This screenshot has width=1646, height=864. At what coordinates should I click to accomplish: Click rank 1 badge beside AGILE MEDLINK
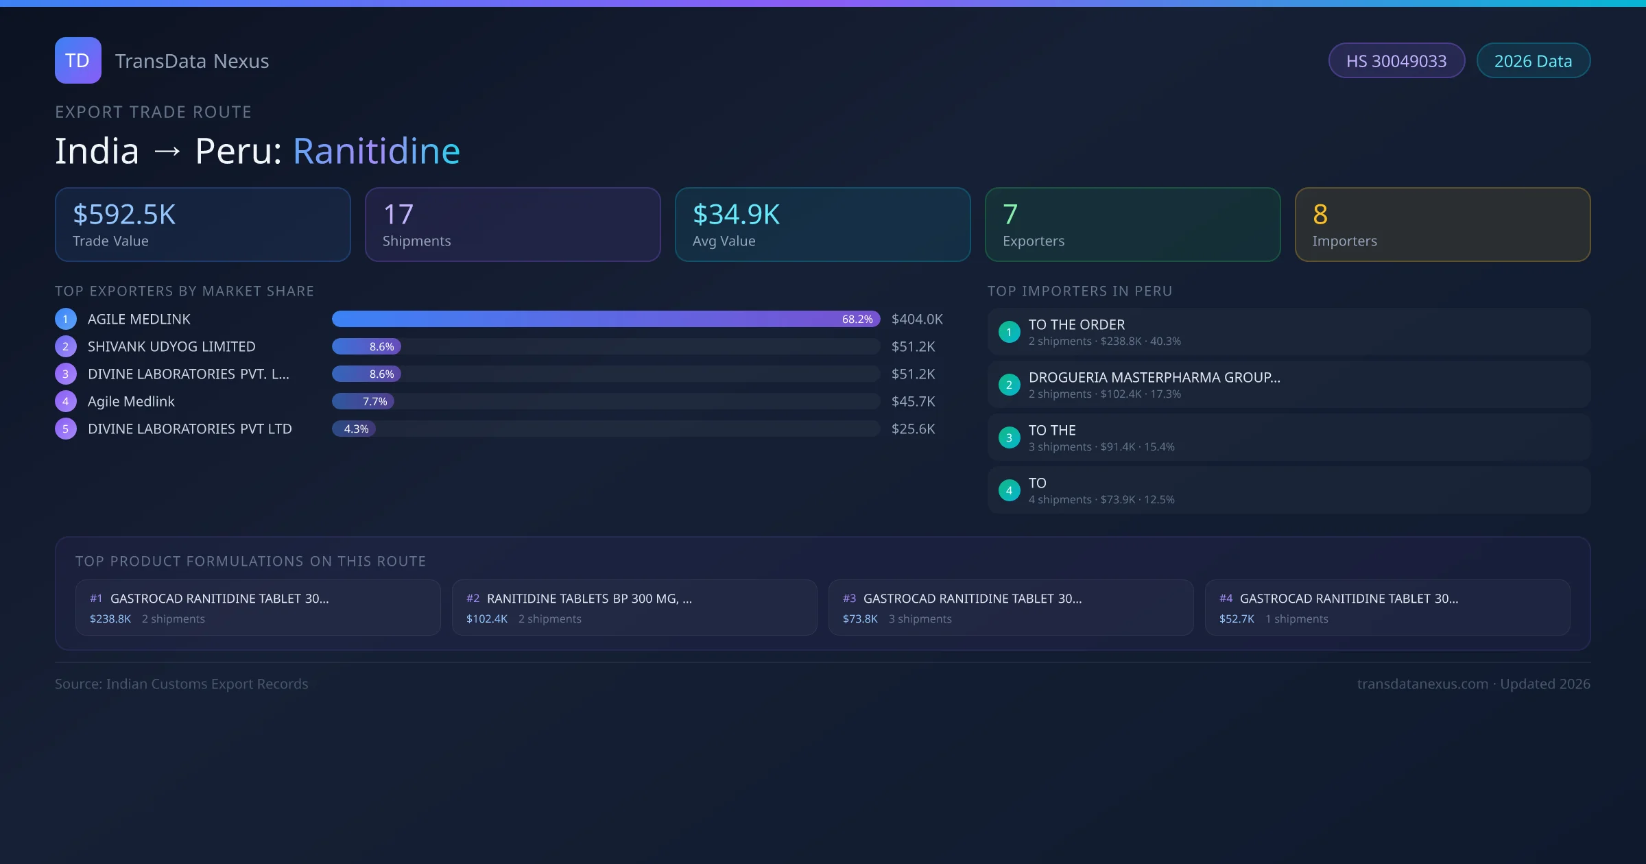(x=66, y=319)
